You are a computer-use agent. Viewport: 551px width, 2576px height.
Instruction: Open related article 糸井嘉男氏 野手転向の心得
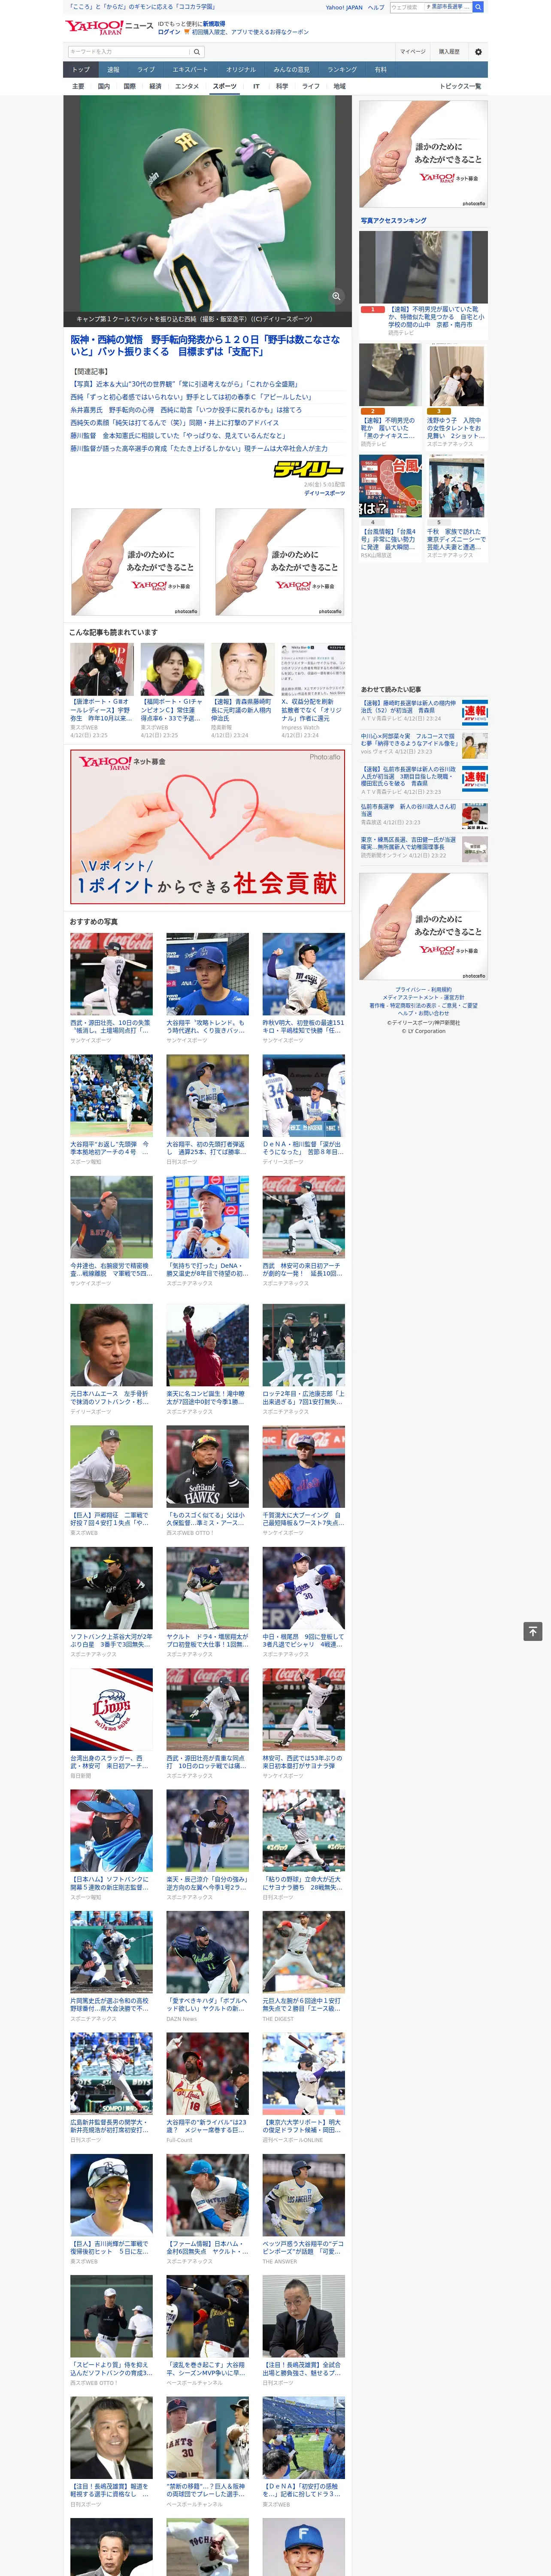pos(185,410)
